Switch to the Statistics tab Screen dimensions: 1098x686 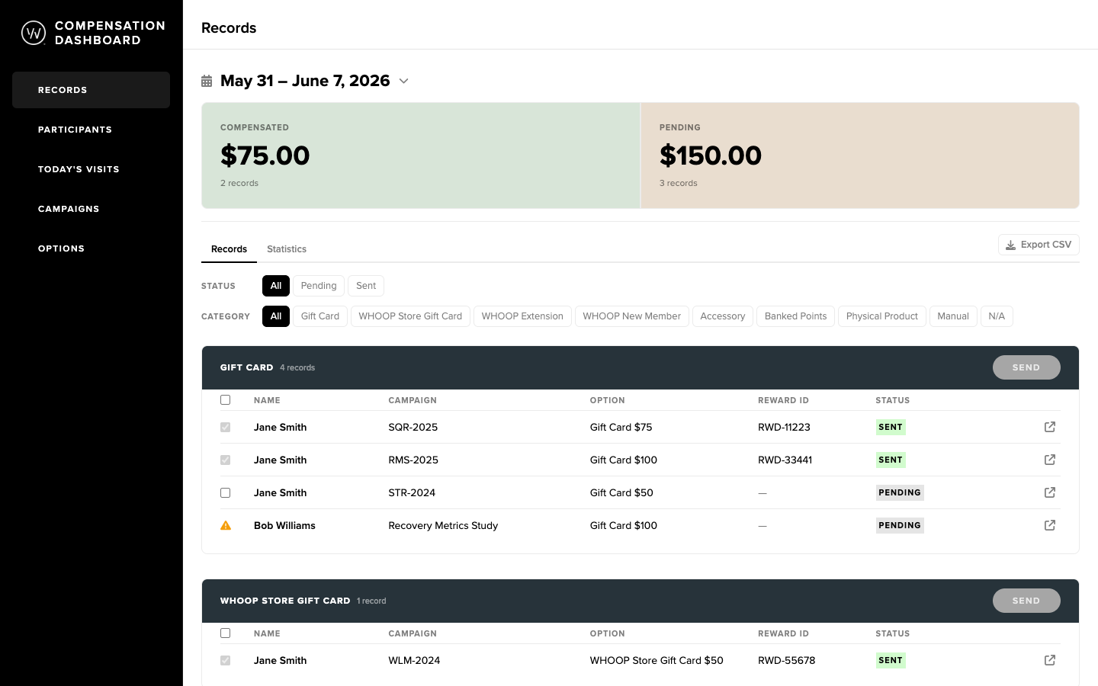click(287, 249)
